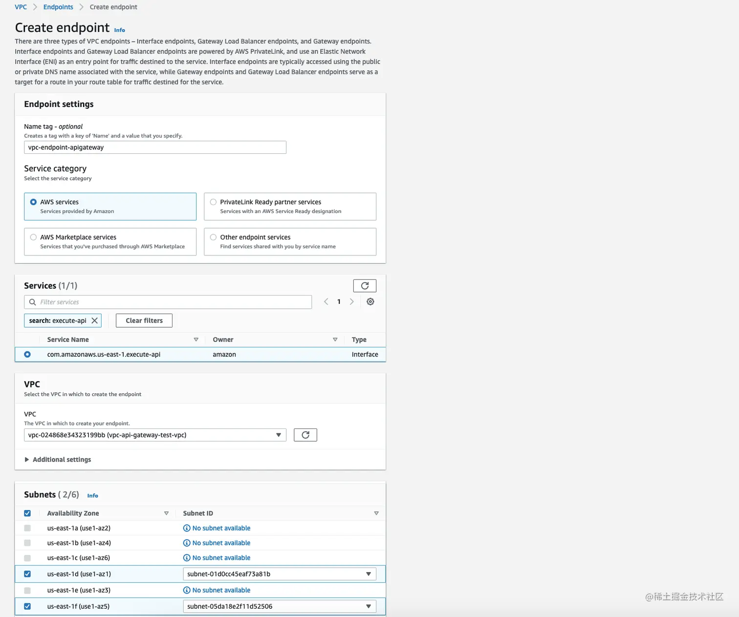Click info icon for us-east-1a subnet

point(187,528)
